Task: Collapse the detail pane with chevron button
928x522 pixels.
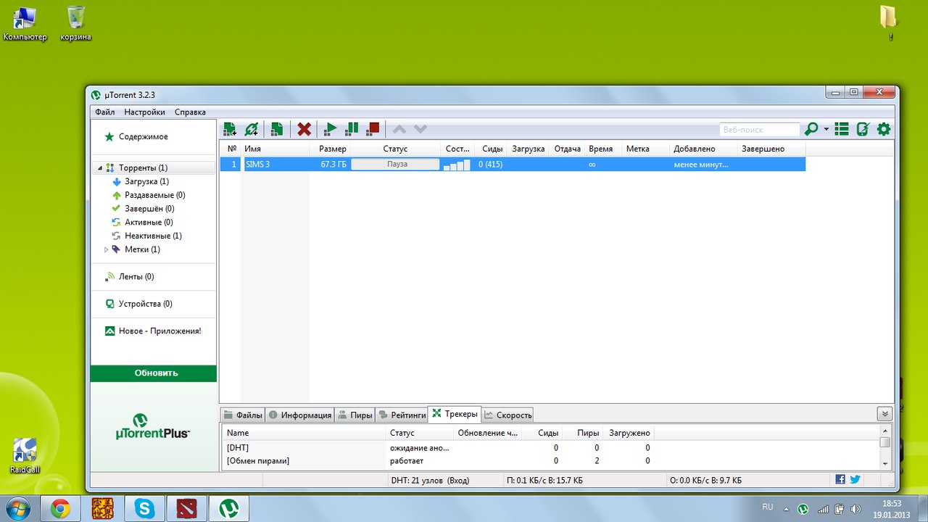Action: tap(884, 414)
